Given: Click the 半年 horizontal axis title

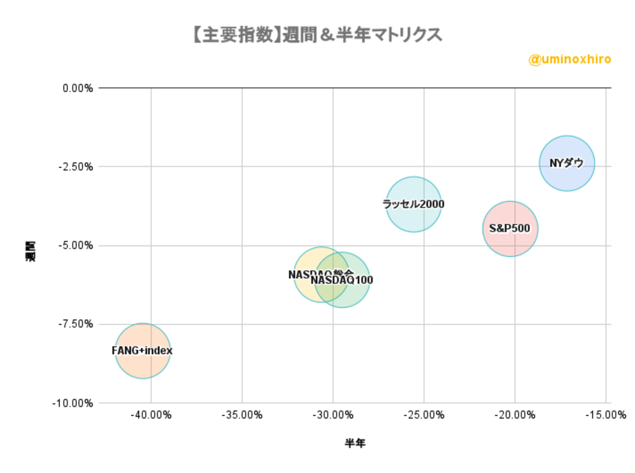Looking at the screenshot, I should (x=355, y=443).
